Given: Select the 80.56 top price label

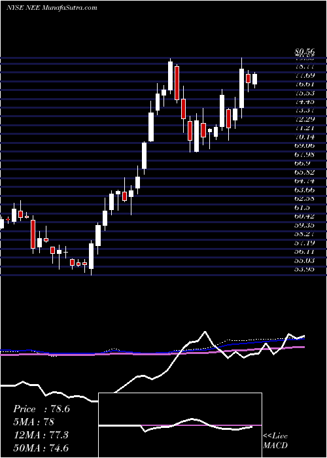Looking at the screenshot, I should 304,52.
